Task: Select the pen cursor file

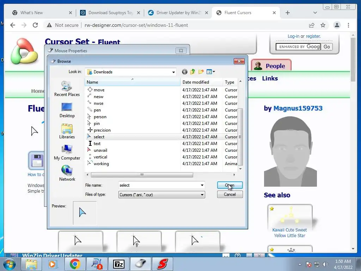Action: (97, 110)
